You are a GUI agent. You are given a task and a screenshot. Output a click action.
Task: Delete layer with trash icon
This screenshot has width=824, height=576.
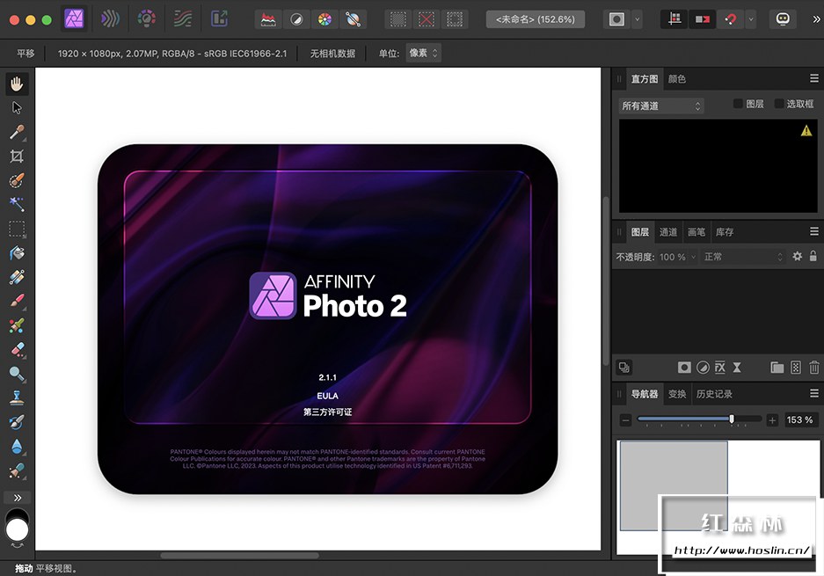(x=814, y=368)
